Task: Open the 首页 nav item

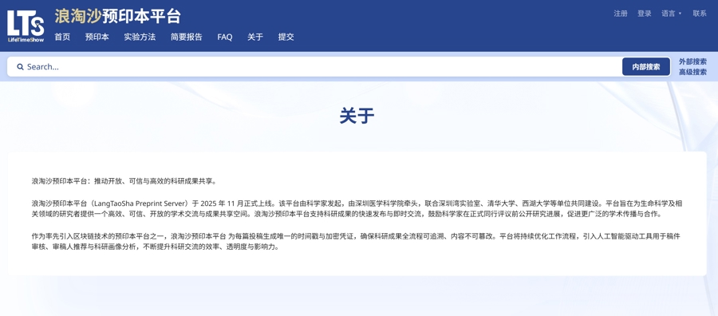Action: [x=62, y=37]
